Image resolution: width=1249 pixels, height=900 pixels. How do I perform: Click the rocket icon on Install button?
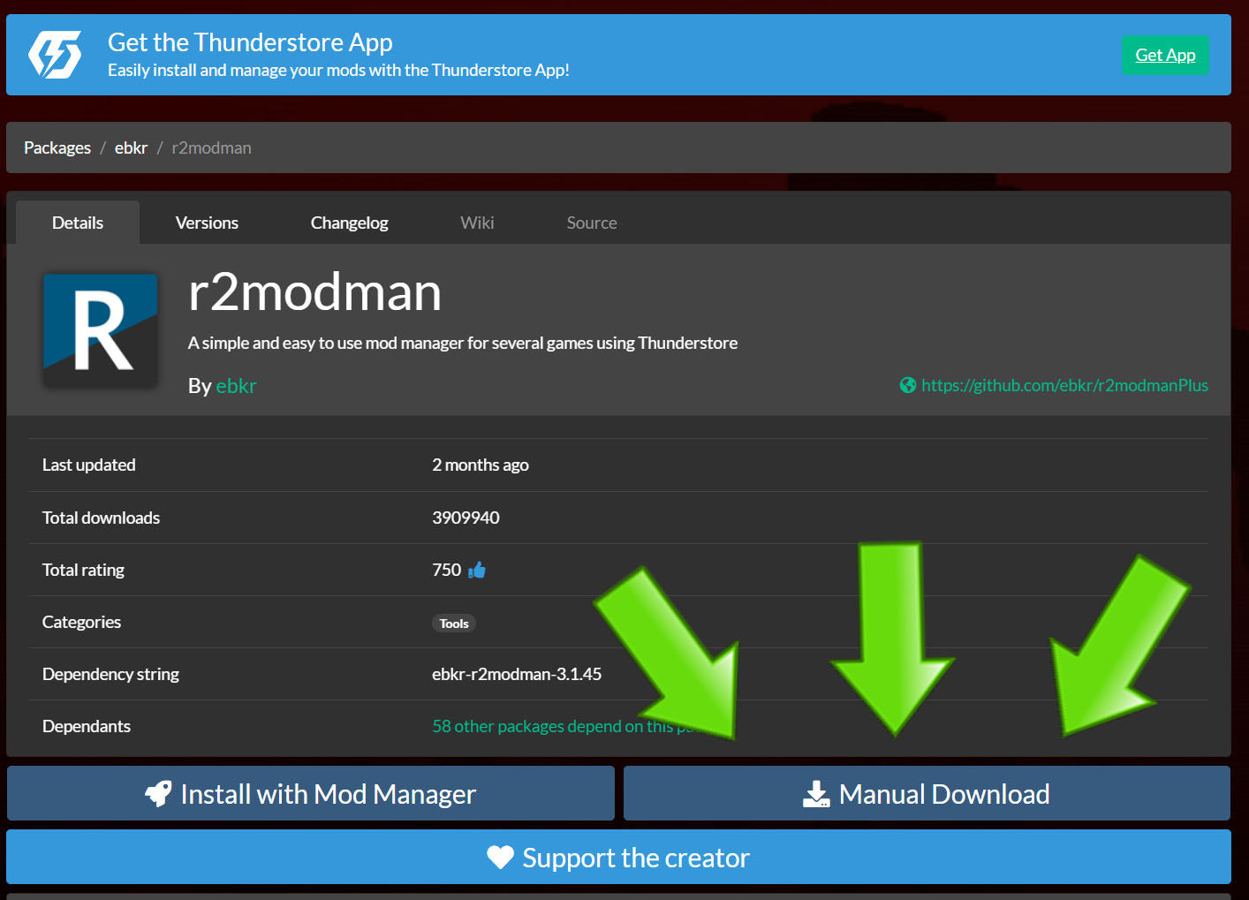tap(159, 794)
